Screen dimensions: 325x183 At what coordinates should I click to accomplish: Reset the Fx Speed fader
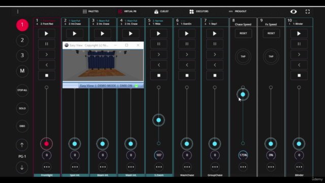pyautogui.click(x=271, y=34)
